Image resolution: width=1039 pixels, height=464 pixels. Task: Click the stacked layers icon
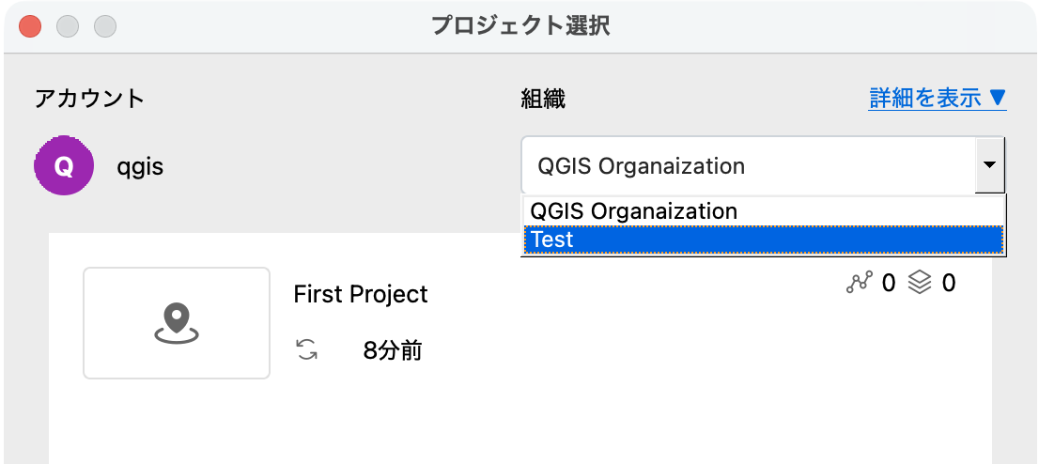920,283
